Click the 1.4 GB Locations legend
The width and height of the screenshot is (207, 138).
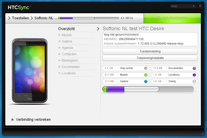pos(174,75)
